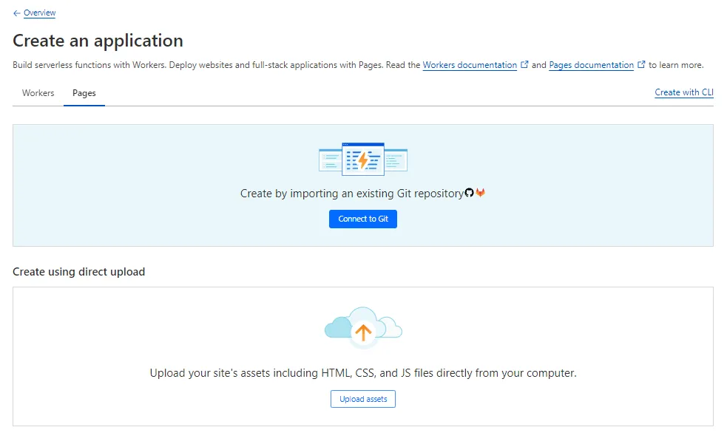Click external link icon after Pages documentation

click(x=641, y=65)
